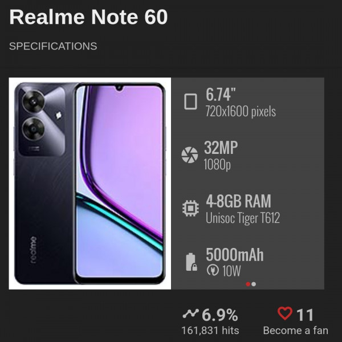Click the charging plug icon beside 10W

tap(213, 270)
